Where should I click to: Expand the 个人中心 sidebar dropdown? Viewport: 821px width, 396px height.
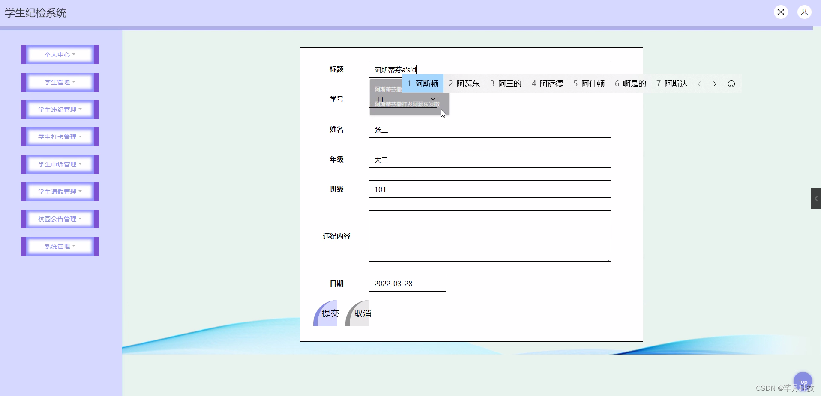coord(60,55)
